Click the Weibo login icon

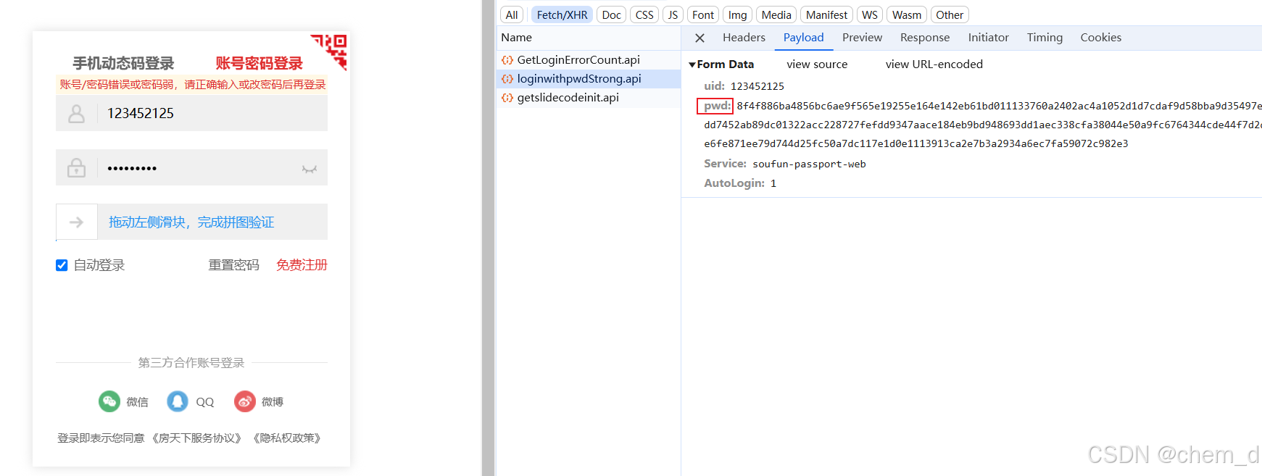coord(245,401)
